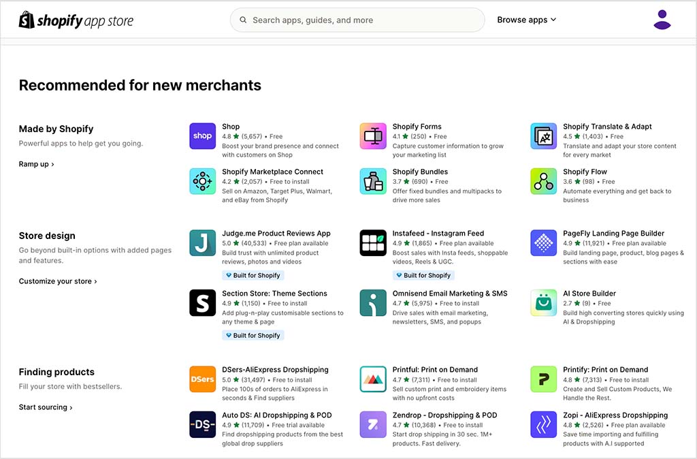Open the Shopify Forms app icon
This screenshot has width=697, height=459.
click(373, 136)
